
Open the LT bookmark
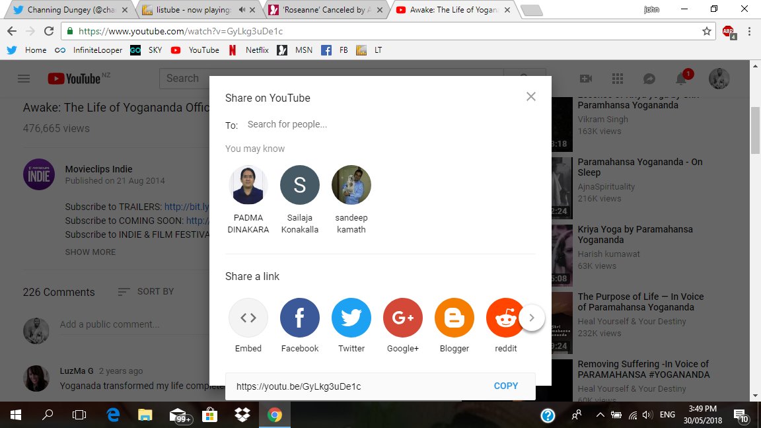369,50
